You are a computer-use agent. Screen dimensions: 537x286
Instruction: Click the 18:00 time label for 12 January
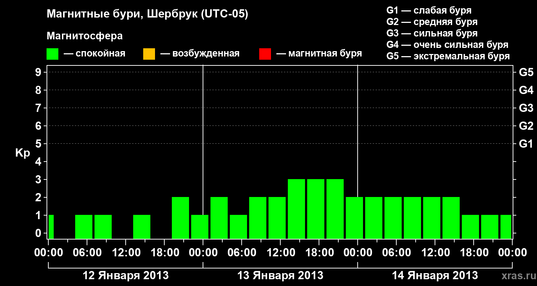point(164,253)
